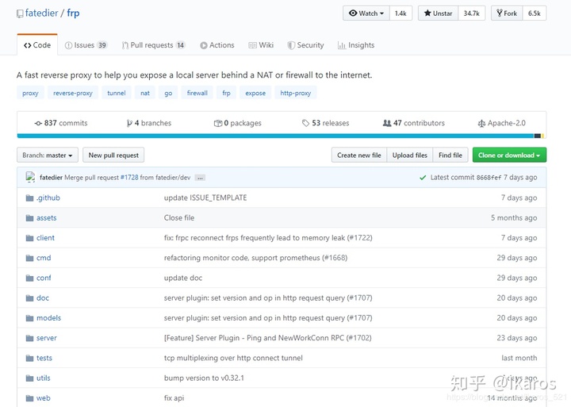Open 'update ISSUE_TEMPLATE' commit message
The height and width of the screenshot is (407, 571).
tap(205, 198)
